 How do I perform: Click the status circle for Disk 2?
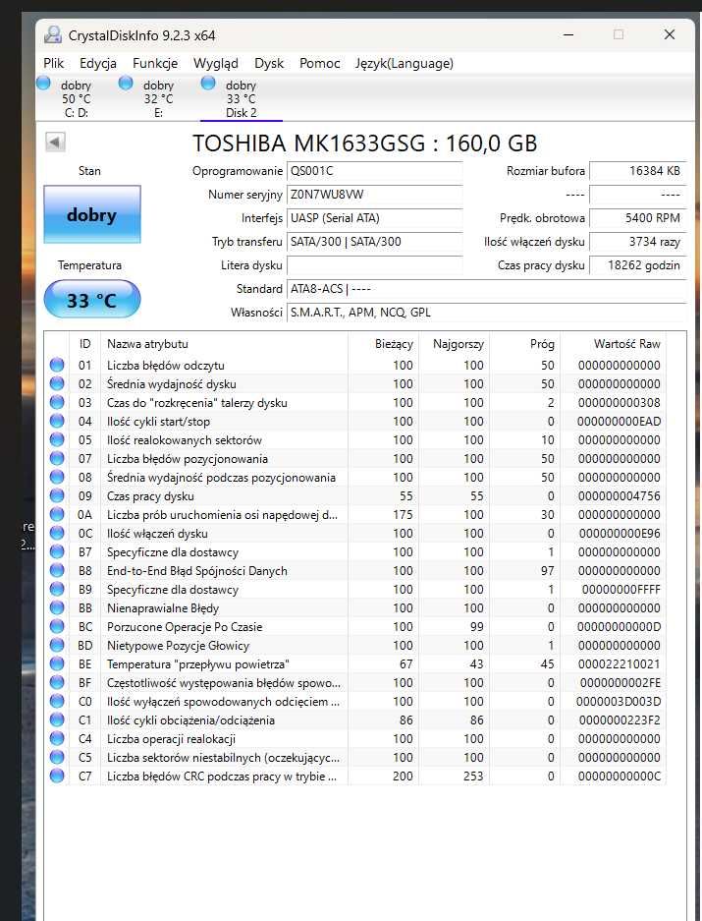tap(208, 83)
